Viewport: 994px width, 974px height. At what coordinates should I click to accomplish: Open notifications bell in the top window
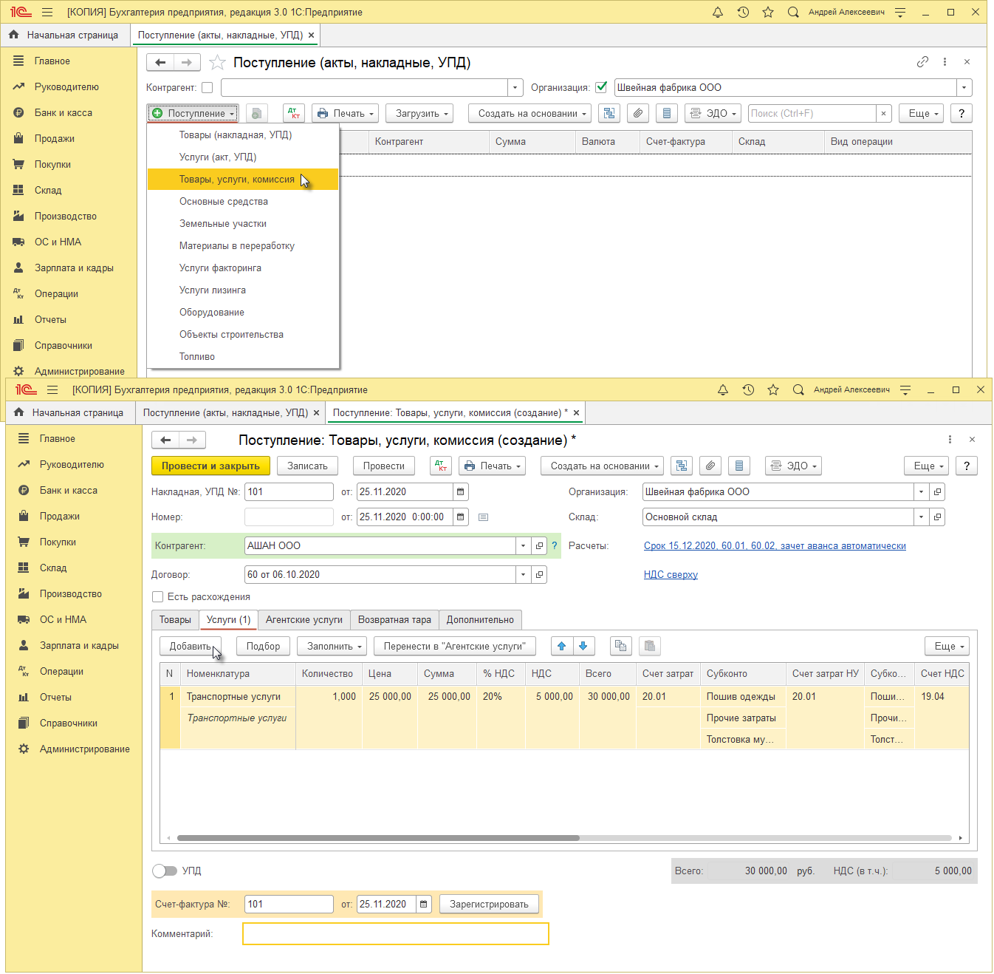tap(718, 13)
